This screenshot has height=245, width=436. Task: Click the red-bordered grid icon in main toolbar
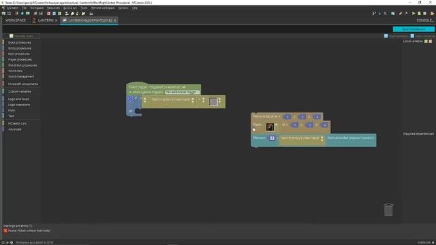48,14
